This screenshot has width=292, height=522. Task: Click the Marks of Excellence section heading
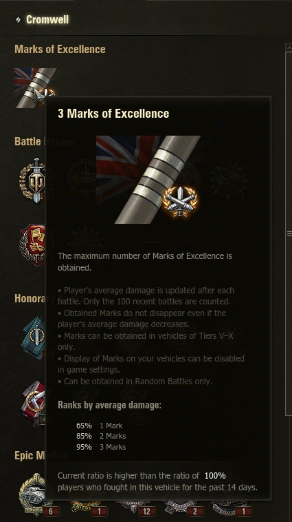click(x=60, y=50)
